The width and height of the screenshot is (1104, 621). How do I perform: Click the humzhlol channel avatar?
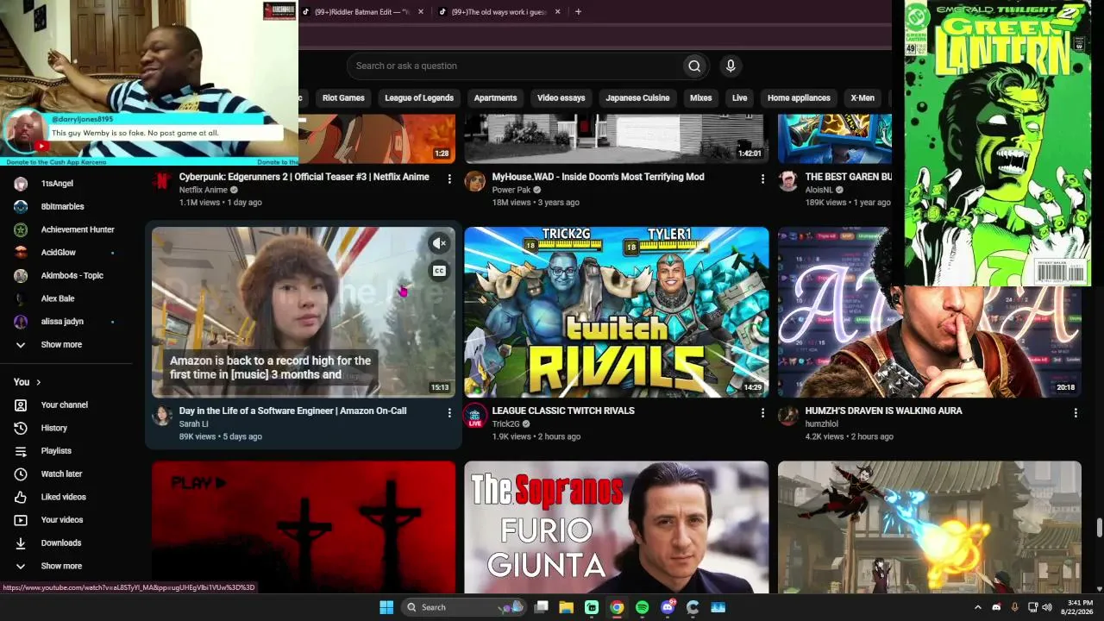point(788,416)
